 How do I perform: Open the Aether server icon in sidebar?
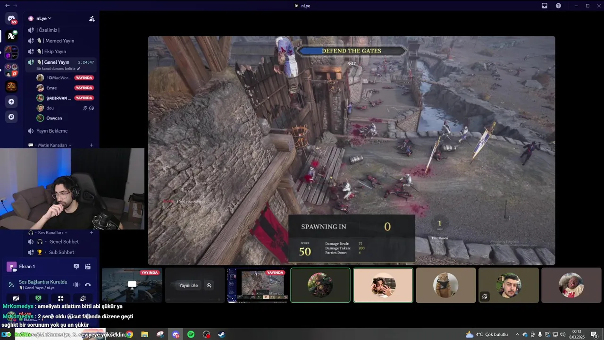11,86
